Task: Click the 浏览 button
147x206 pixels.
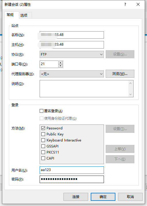Action: (120, 74)
